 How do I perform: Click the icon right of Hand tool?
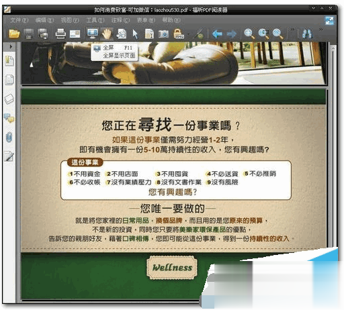click(121, 34)
